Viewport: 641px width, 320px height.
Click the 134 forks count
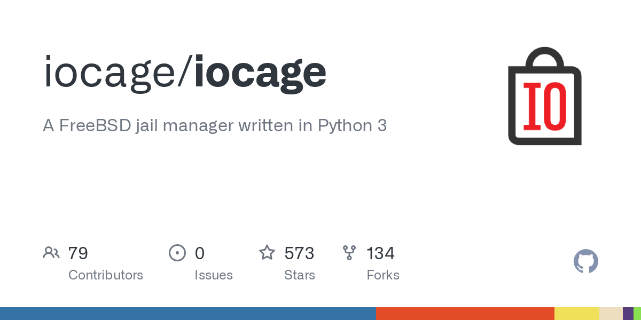pos(380,253)
